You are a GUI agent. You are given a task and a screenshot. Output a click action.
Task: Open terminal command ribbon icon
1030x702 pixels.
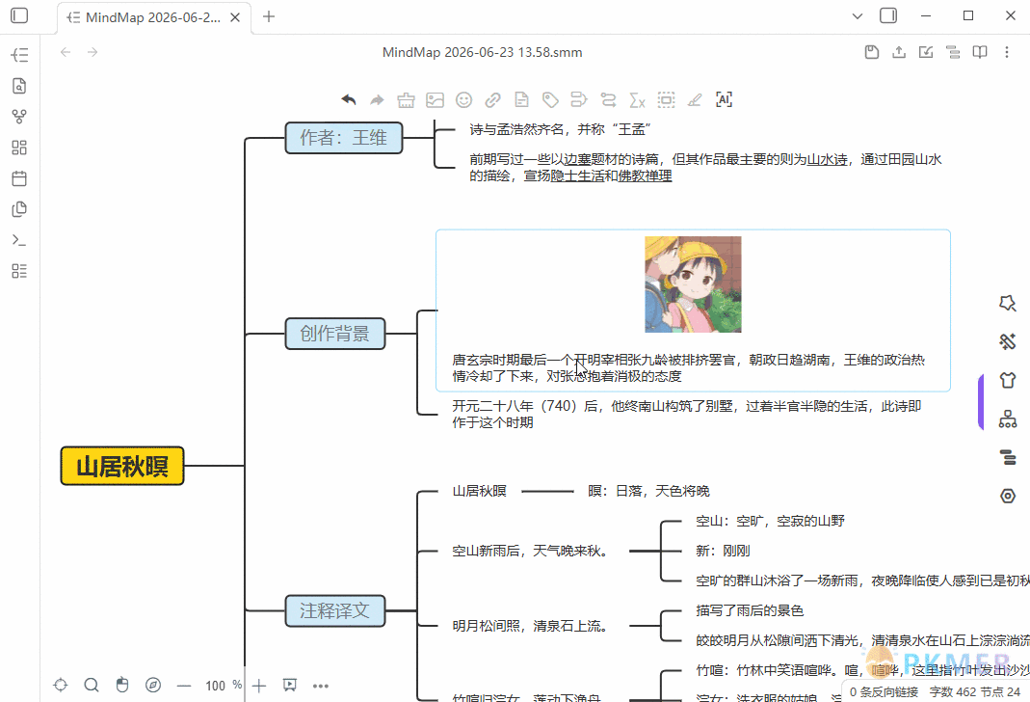tap(19, 240)
